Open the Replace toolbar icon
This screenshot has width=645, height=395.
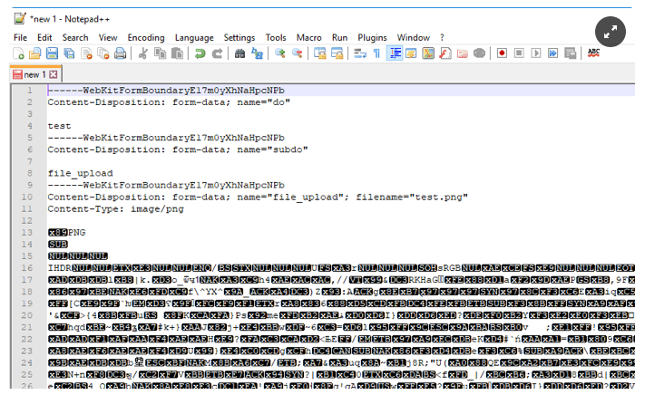click(x=257, y=53)
